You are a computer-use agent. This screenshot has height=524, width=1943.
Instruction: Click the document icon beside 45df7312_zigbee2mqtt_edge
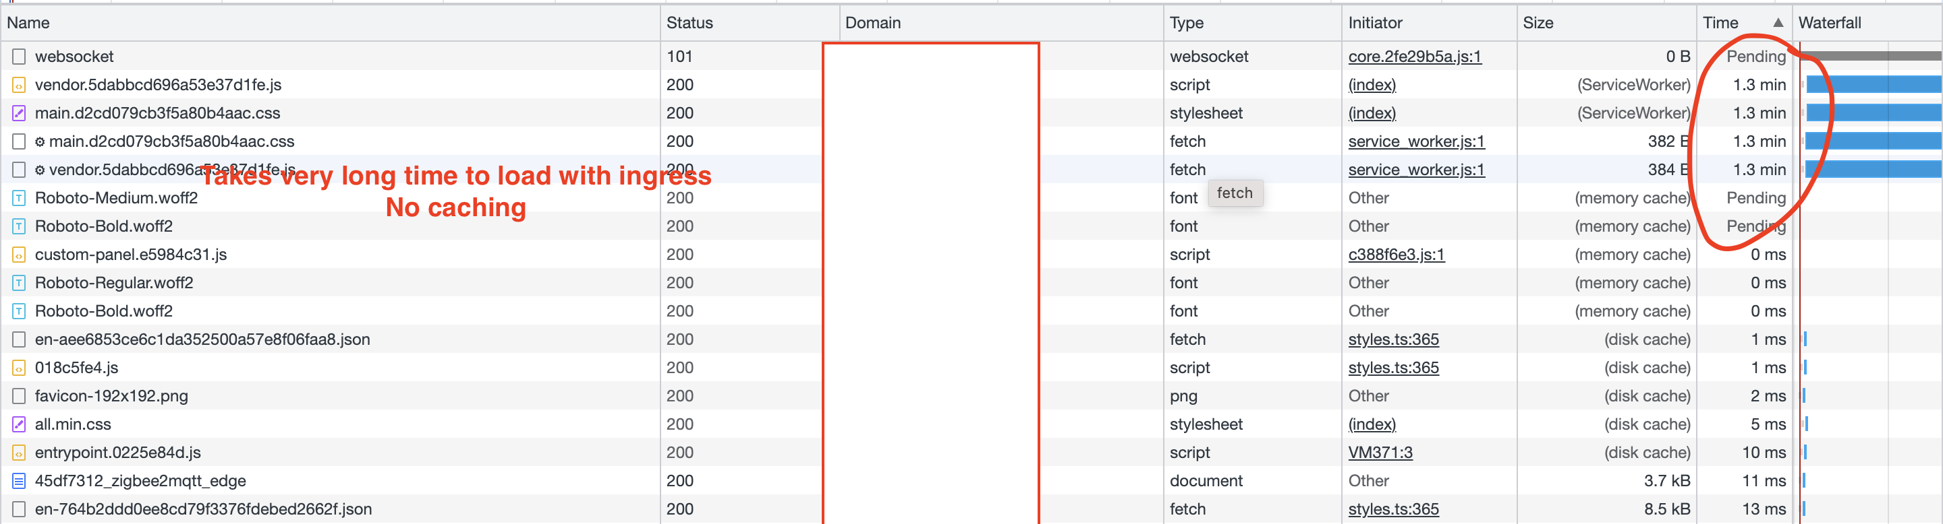[x=19, y=481]
